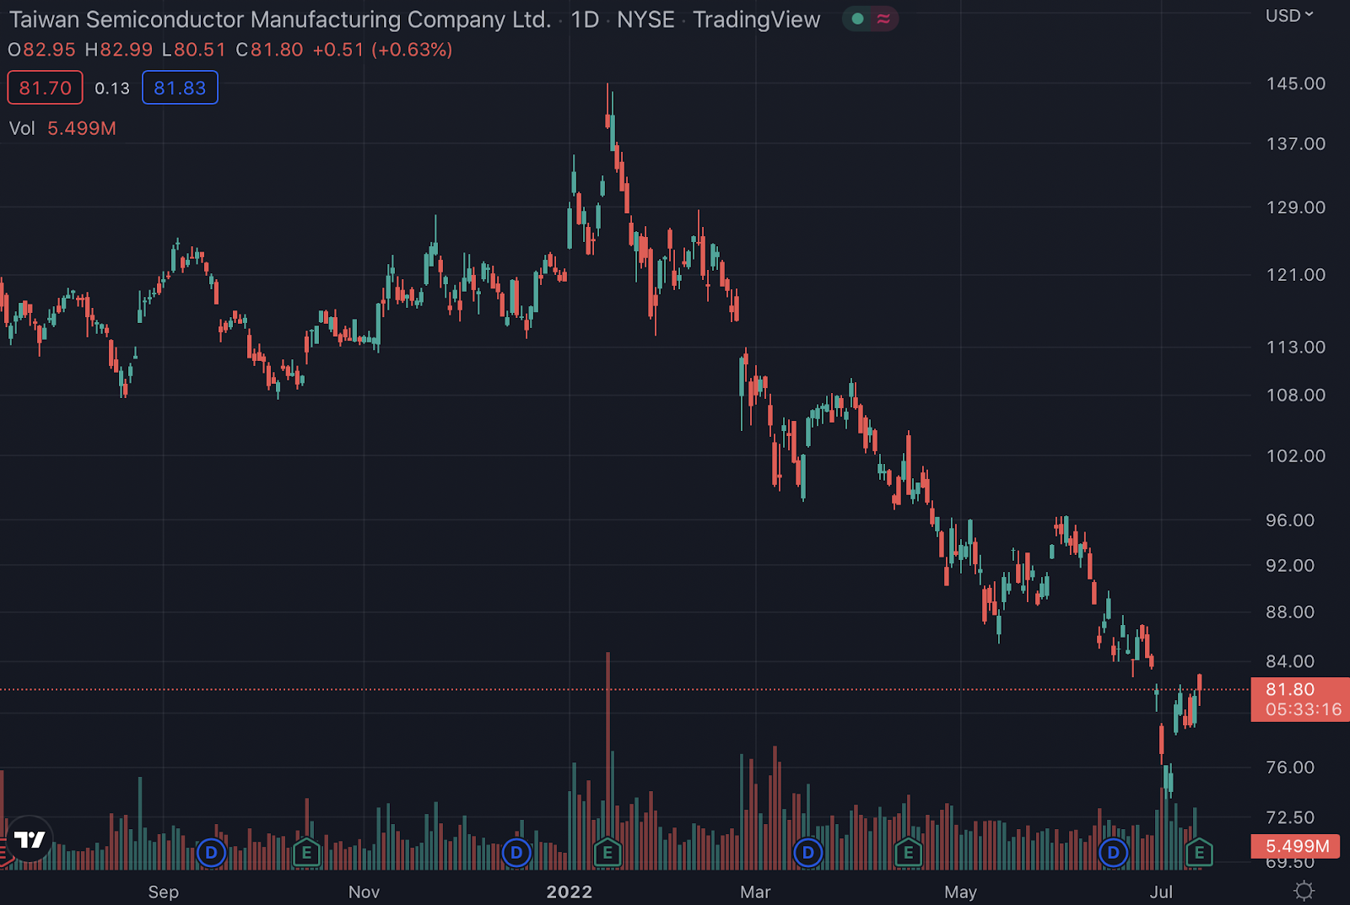Click the Vol indicator label
Screen dimensions: 1350x905
(22, 128)
